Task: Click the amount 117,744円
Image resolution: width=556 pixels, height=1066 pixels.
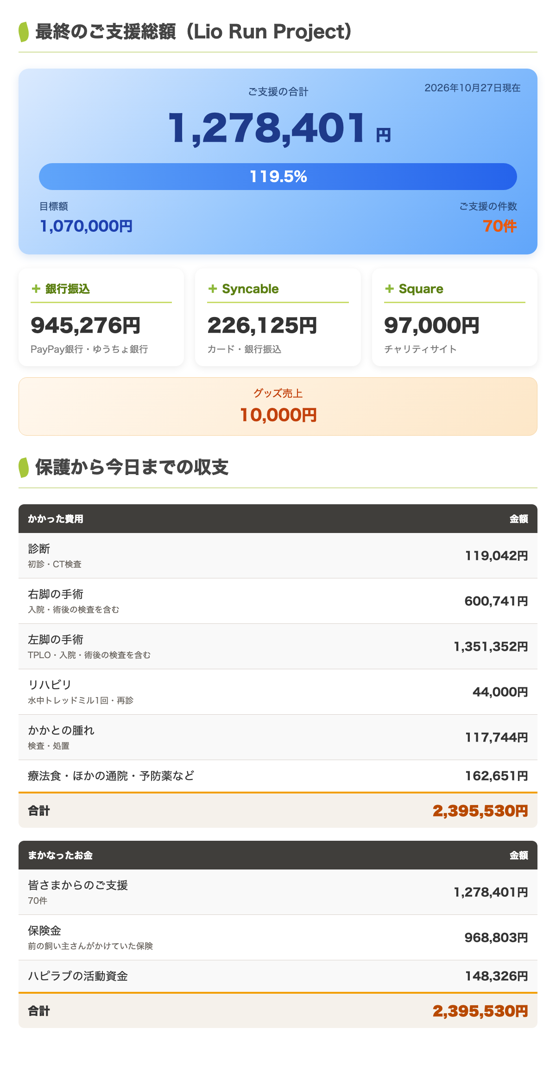Action: [497, 737]
